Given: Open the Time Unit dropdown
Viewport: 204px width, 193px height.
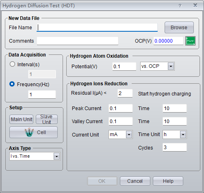Looking at the screenshot, I should pos(183,134).
